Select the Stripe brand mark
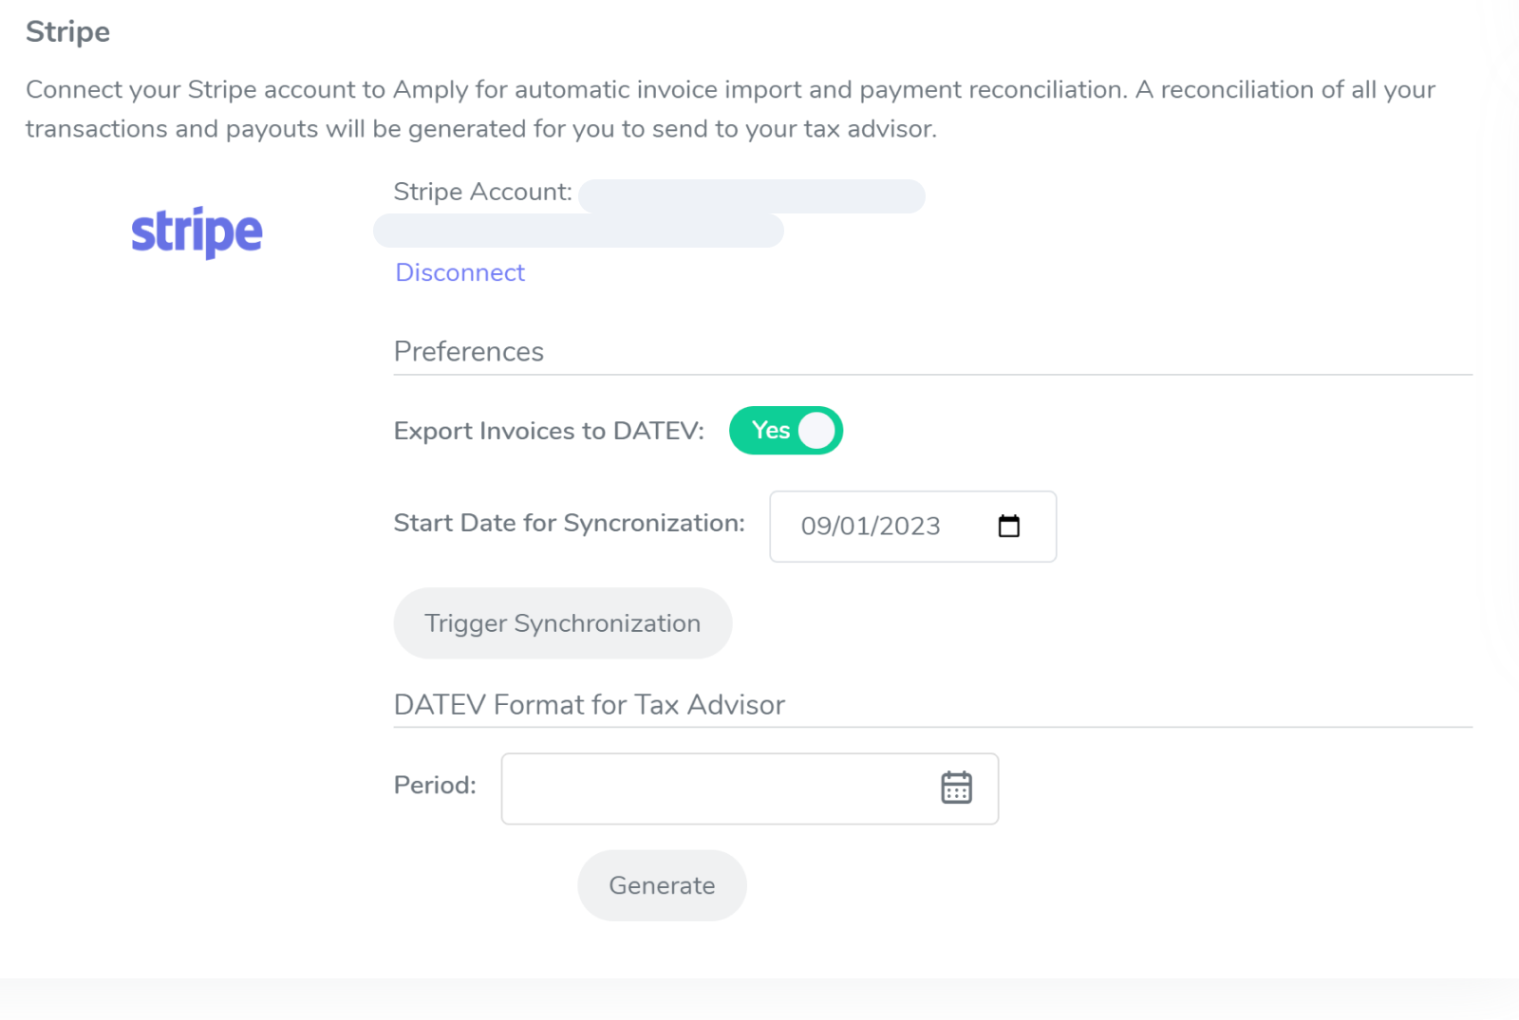 (197, 231)
